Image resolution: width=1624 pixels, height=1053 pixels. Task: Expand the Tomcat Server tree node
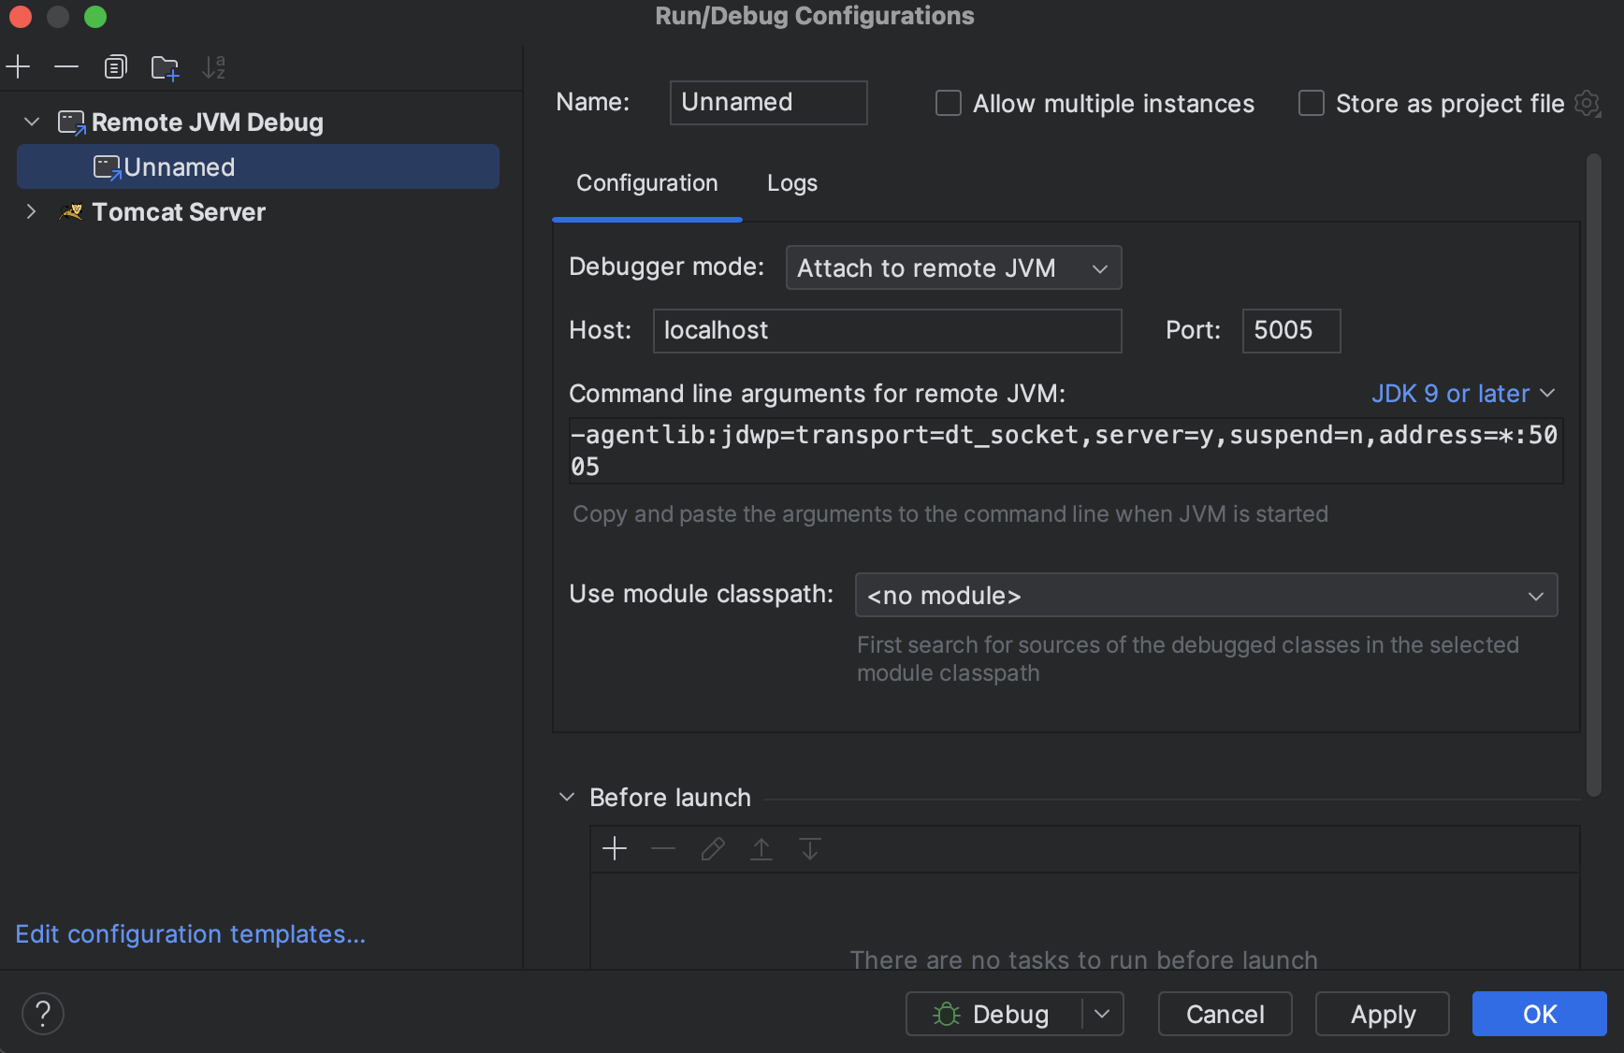point(31,212)
